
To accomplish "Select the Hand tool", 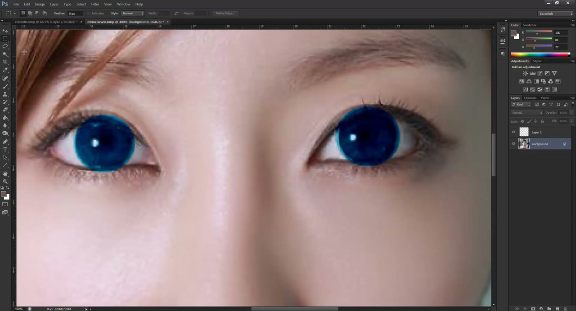I will pos(5,173).
